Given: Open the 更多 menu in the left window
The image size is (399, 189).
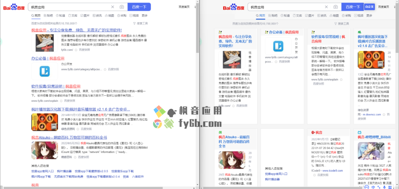Looking at the screenshot, I should click(145, 16).
